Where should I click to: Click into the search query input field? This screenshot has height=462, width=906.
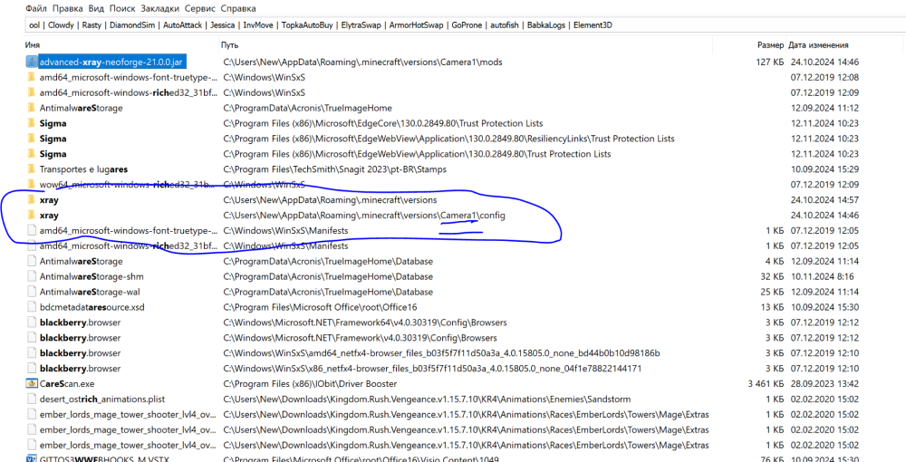[465, 24]
